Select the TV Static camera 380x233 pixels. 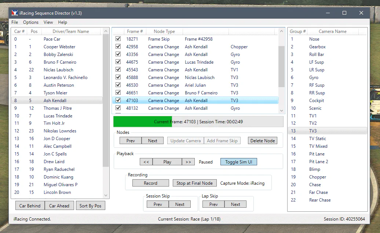(327, 139)
